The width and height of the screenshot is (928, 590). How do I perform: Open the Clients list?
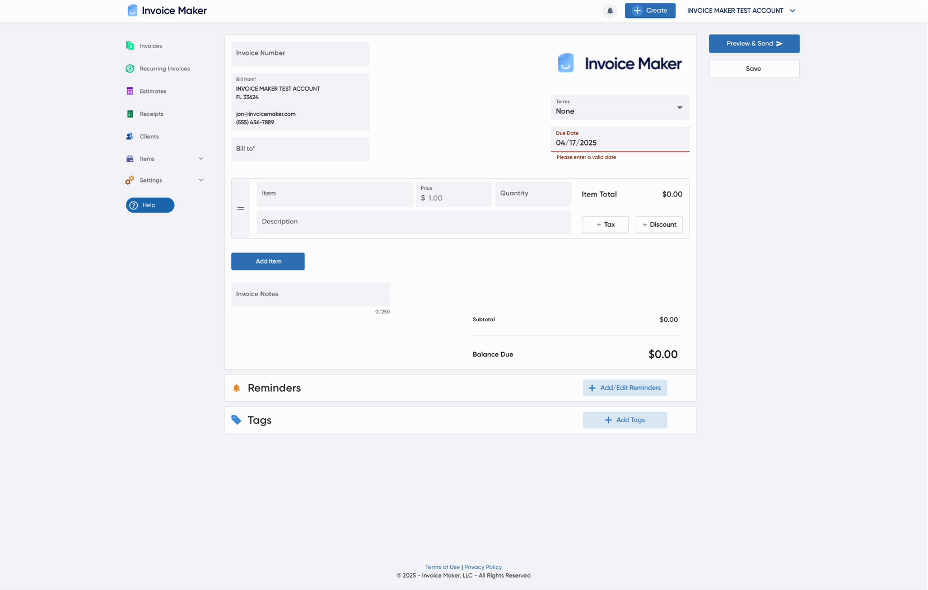coord(149,137)
